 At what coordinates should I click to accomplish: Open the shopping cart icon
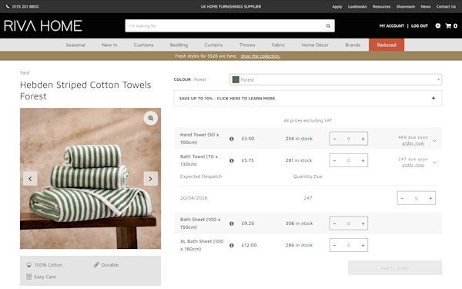click(448, 25)
